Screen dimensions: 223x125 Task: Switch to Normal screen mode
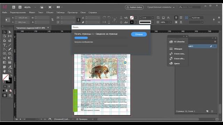5,95
